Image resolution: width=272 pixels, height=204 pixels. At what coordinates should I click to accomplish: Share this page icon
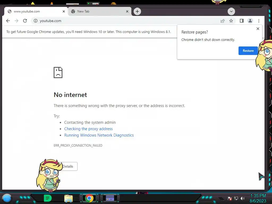223,21
